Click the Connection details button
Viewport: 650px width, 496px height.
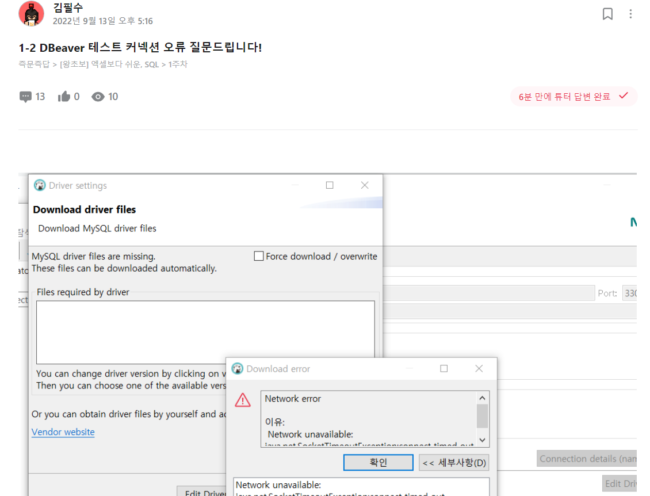pos(587,459)
